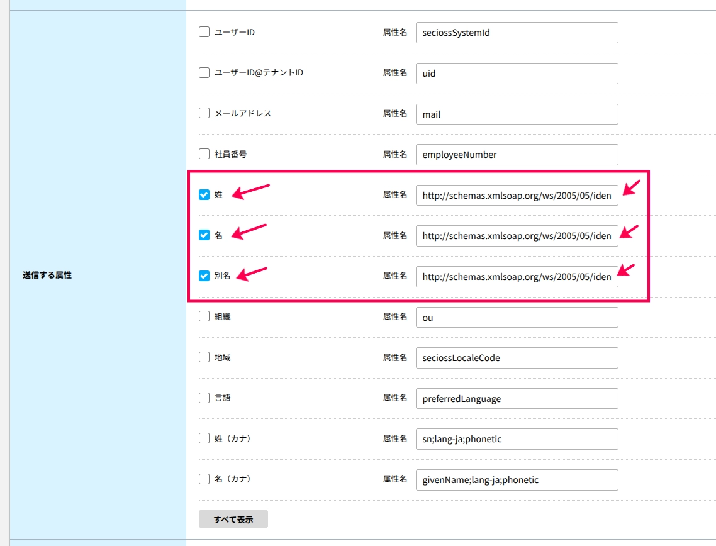Enable the ユーザーID@テナントID checkbox

(x=204, y=72)
